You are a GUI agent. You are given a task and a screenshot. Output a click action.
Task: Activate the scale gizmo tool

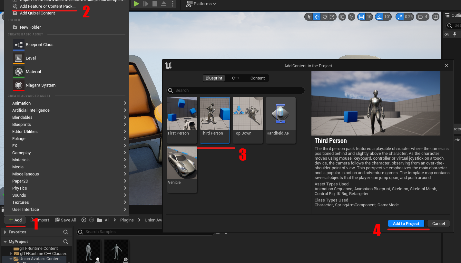pos(332,17)
